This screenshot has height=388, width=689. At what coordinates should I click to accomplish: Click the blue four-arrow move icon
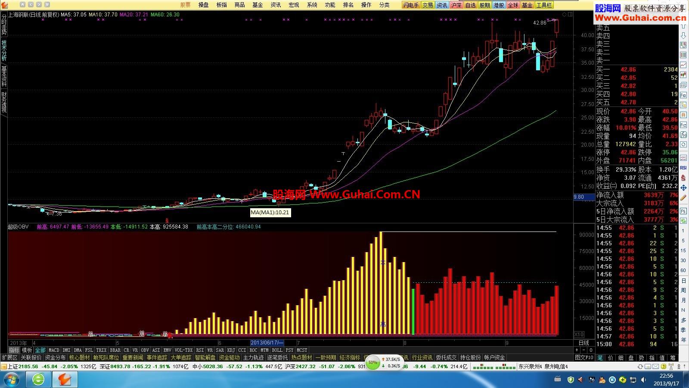pos(683,187)
